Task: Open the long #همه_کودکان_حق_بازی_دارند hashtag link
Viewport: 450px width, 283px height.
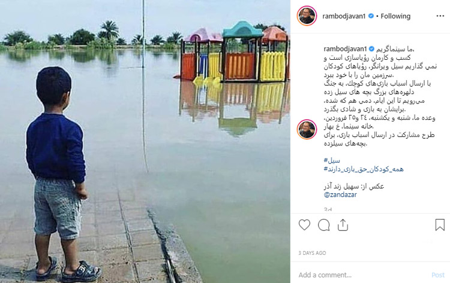Action: click(364, 169)
